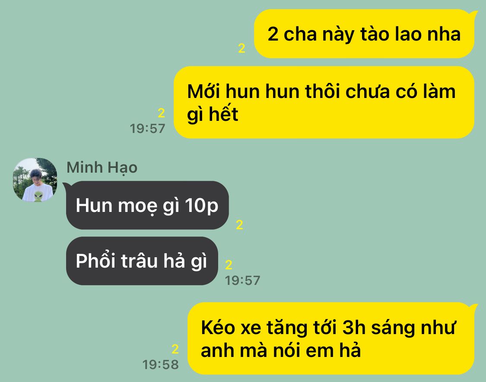Tap the tail of the "Hun moẹ gì" bubble
Viewport: 486px width, 382px height.
67,186
